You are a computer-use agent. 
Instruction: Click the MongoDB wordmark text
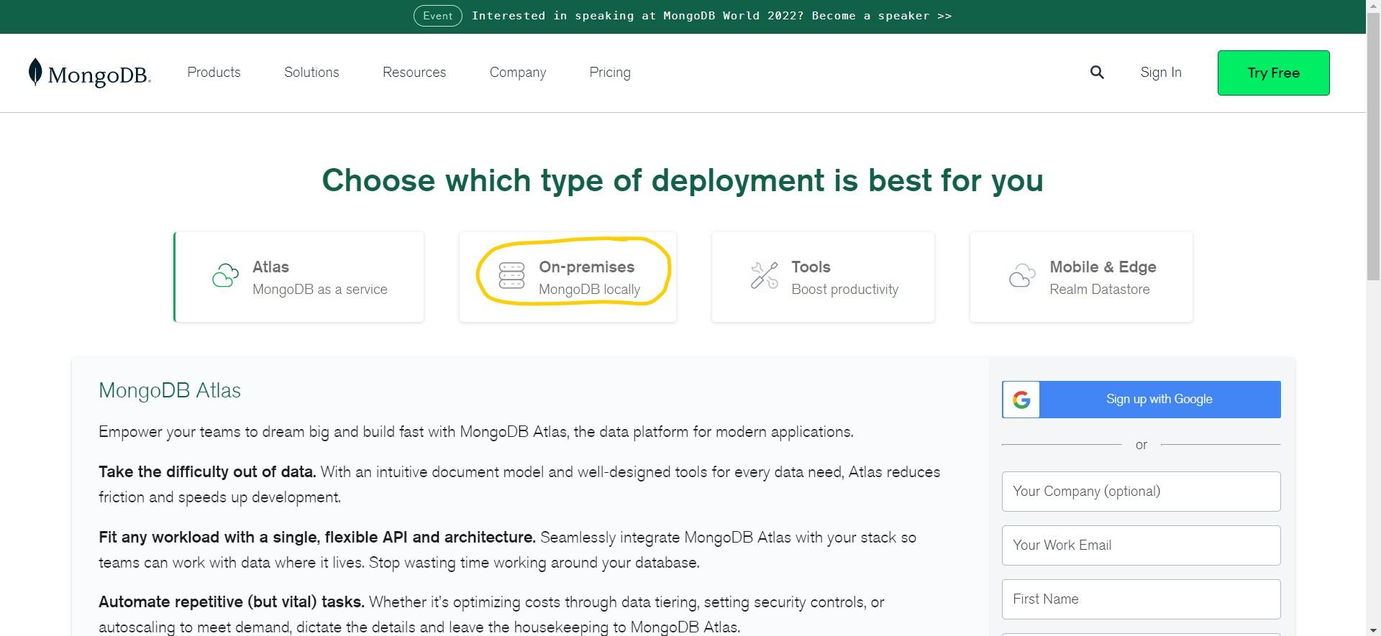[x=99, y=75]
